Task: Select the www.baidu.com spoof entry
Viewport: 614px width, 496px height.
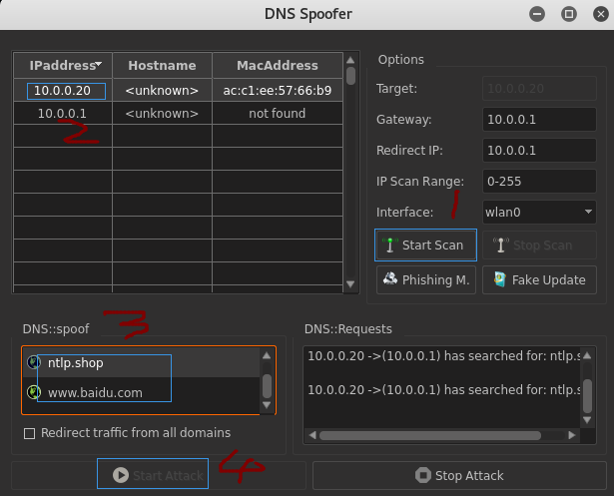Action: coord(94,392)
